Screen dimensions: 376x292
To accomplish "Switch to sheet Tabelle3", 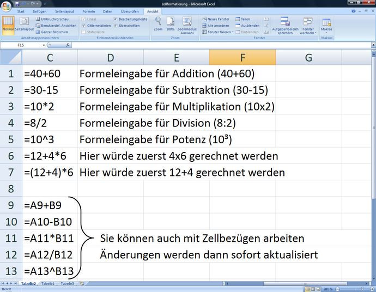I will click(67, 283).
